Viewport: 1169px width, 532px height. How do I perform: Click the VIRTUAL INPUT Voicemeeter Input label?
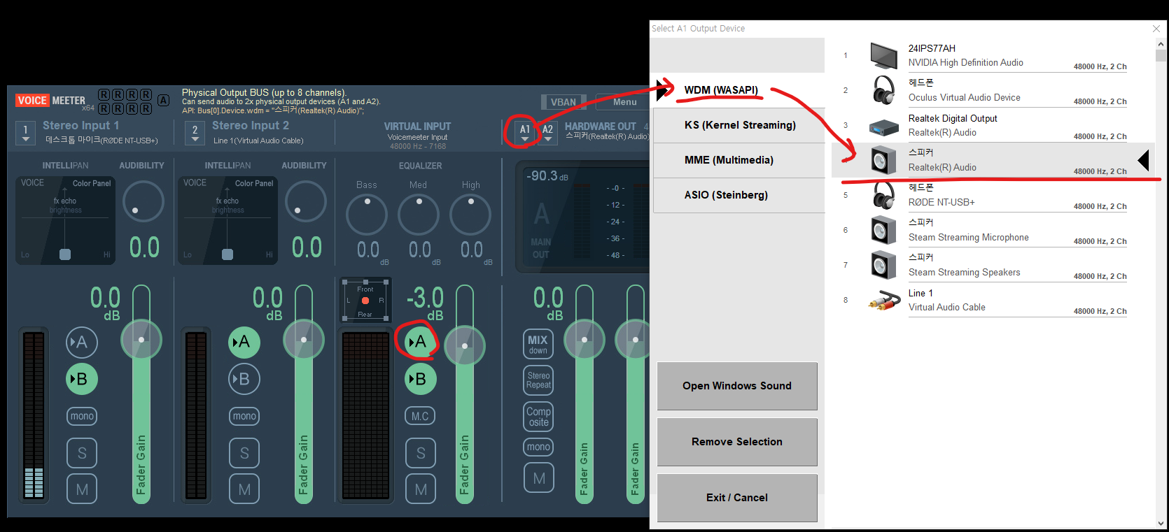pos(417,132)
